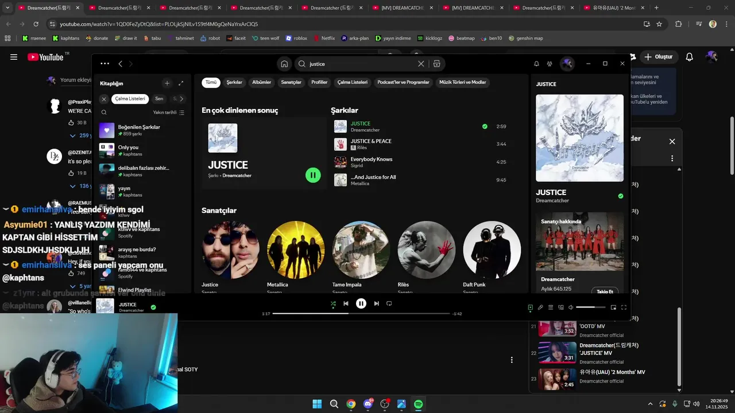Image resolution: width=735 pixels, height=413 pixels.
Task: Click the Şarkılar section heading
Action: coord(345,110)
